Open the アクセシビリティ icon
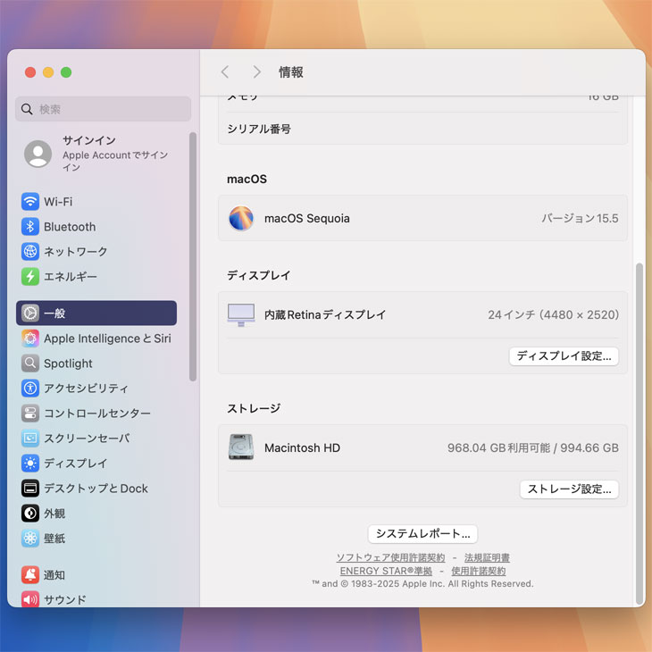Viewport: 652px width, 652px height. pyautogui.click(x=30, y=389)
